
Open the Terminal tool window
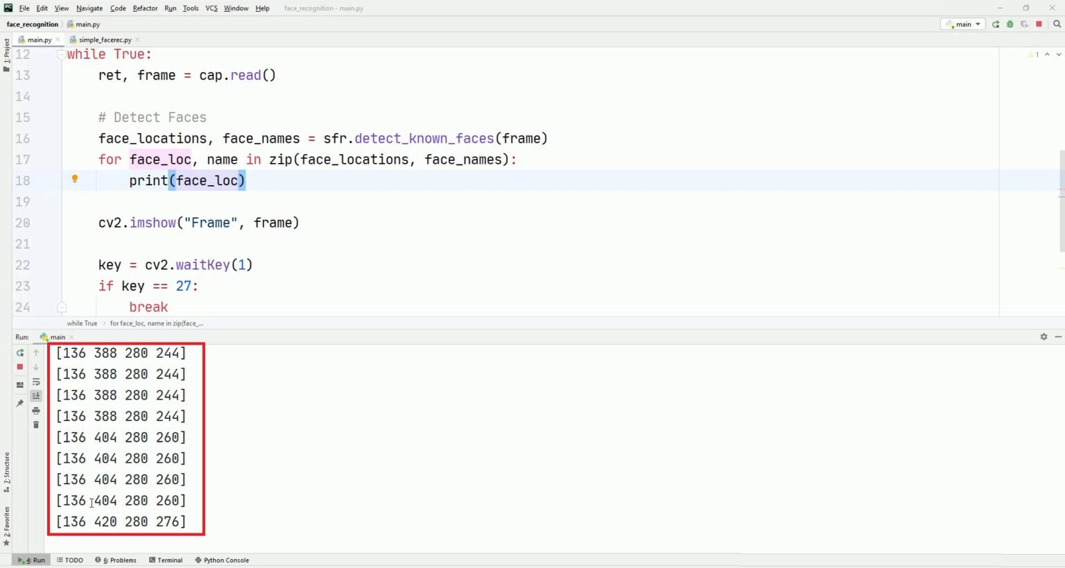coord(166,560)
